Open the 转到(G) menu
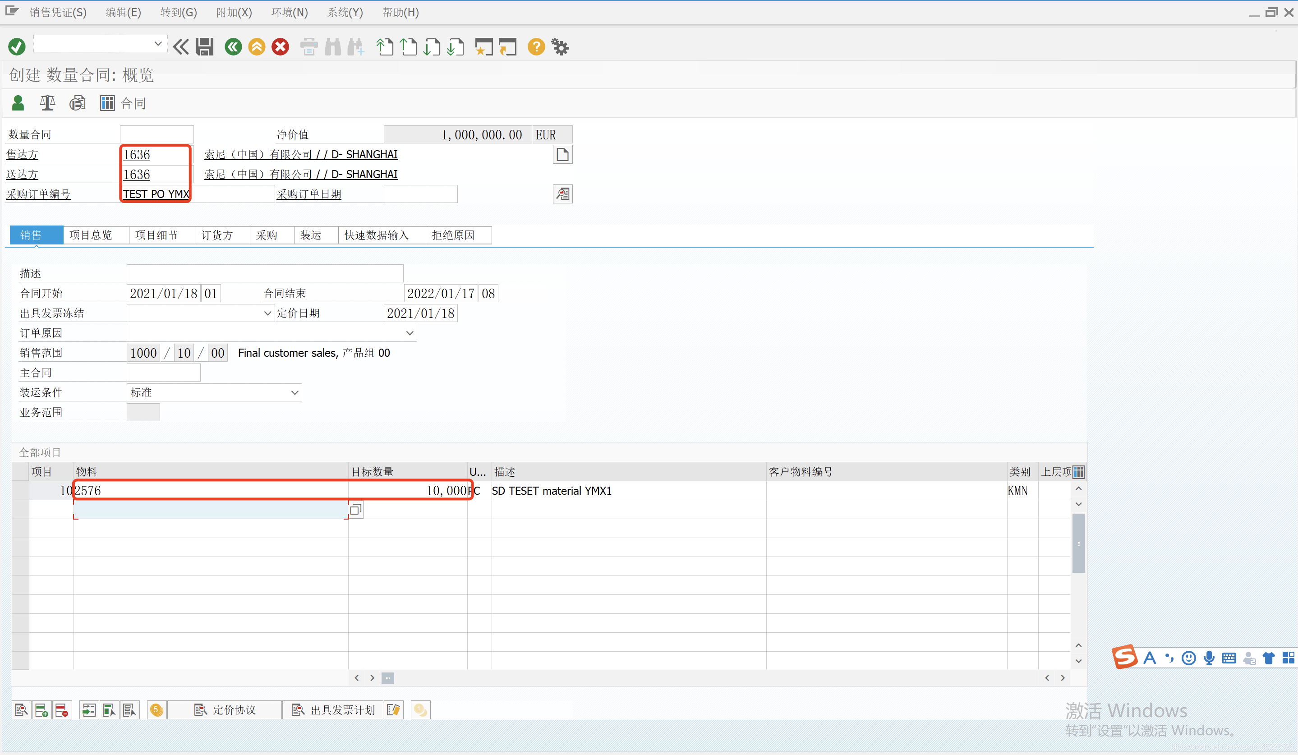Viewport: 1298px width, 755px height. coord(178,12)
